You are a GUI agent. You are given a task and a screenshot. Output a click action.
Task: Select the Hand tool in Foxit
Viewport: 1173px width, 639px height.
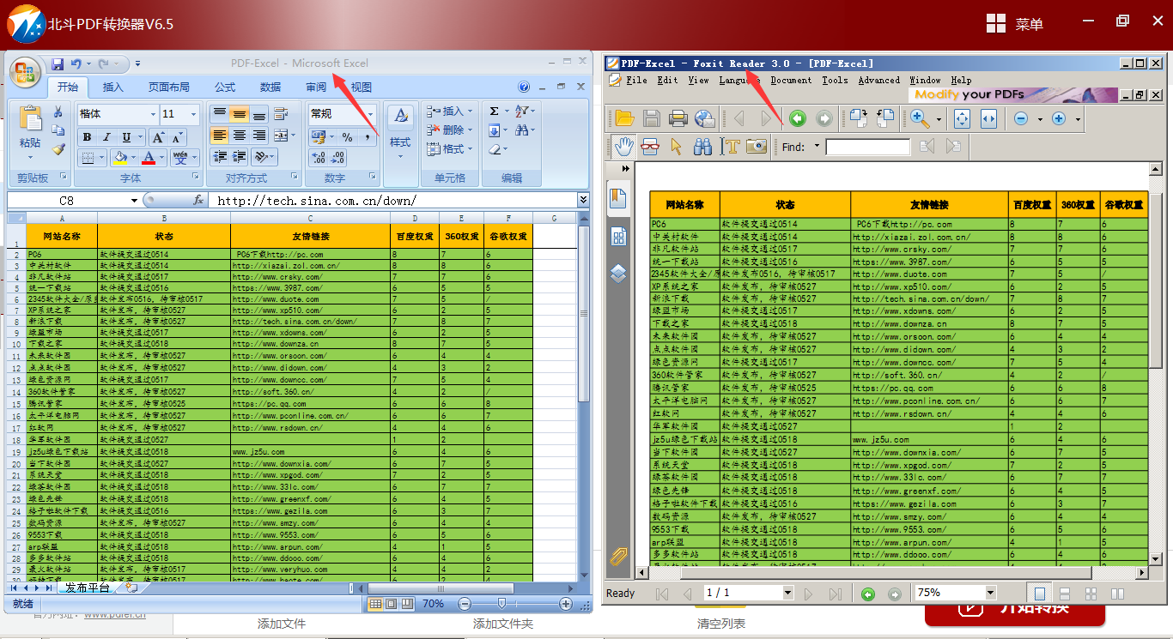[623, 147]
